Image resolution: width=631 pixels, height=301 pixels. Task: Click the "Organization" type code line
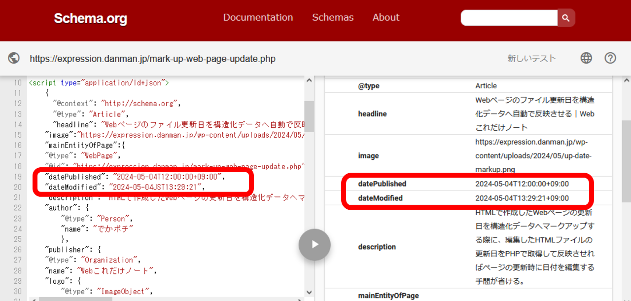pyautogui.click(x=93, y=260)
